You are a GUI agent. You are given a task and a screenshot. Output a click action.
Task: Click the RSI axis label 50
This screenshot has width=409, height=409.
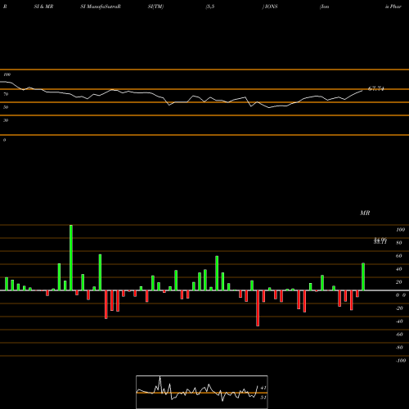tap(6, 107)
